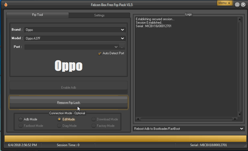Select Adb Mode radio button

[21, 119]
